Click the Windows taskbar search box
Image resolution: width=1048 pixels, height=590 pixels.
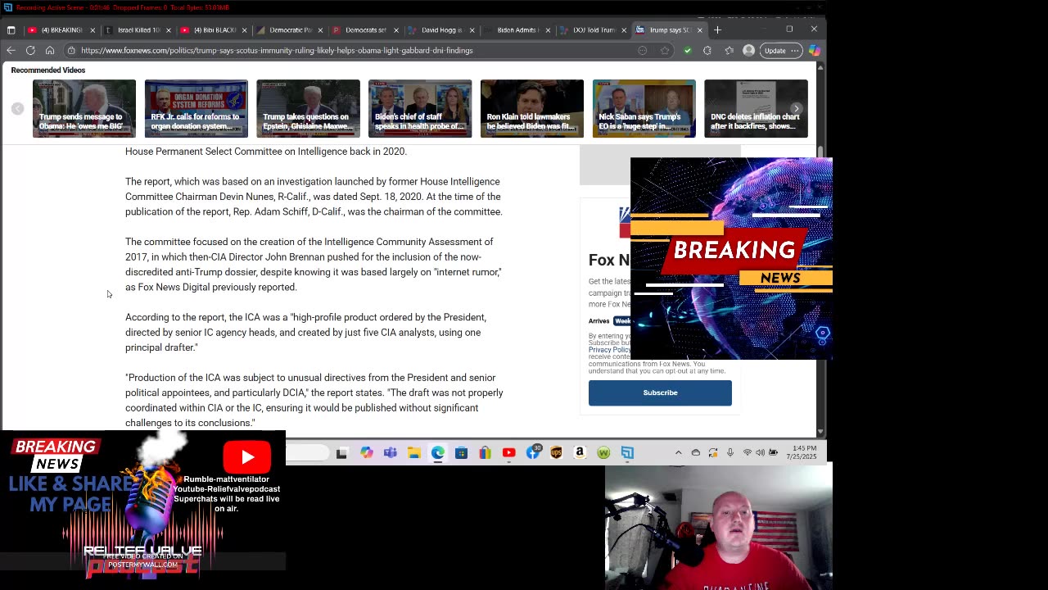pyautogui.click(x=308, y=452)
